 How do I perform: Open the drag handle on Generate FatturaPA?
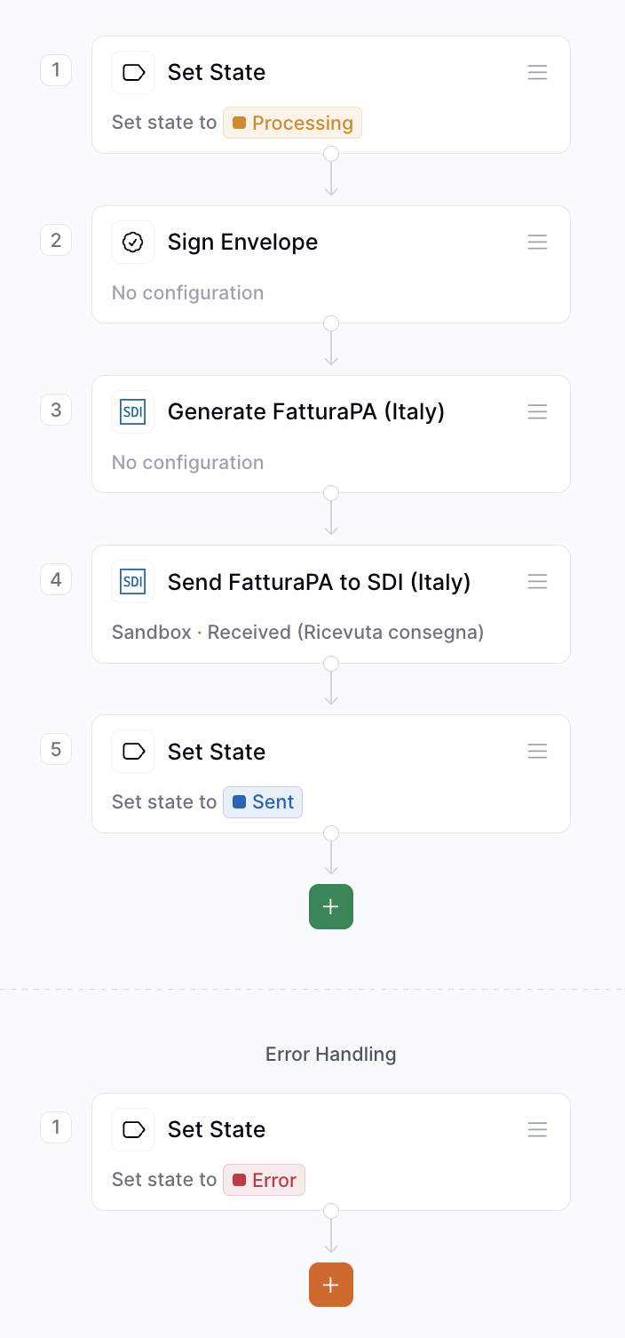[537, 411]
